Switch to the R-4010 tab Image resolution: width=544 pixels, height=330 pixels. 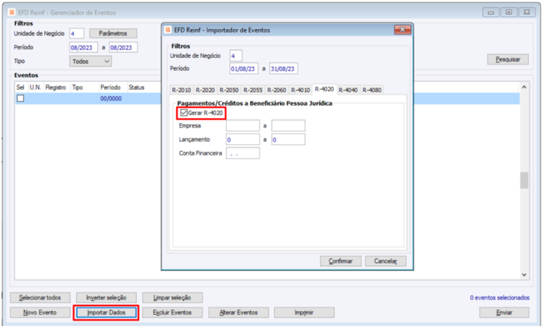pos(300,90)
